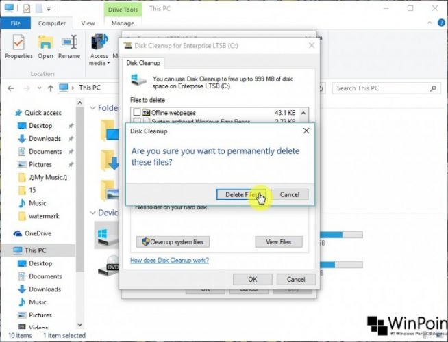This screenshot has height=342, width=448.
Task: Click the Explorer forward arrow
Action: click(27, 88)
